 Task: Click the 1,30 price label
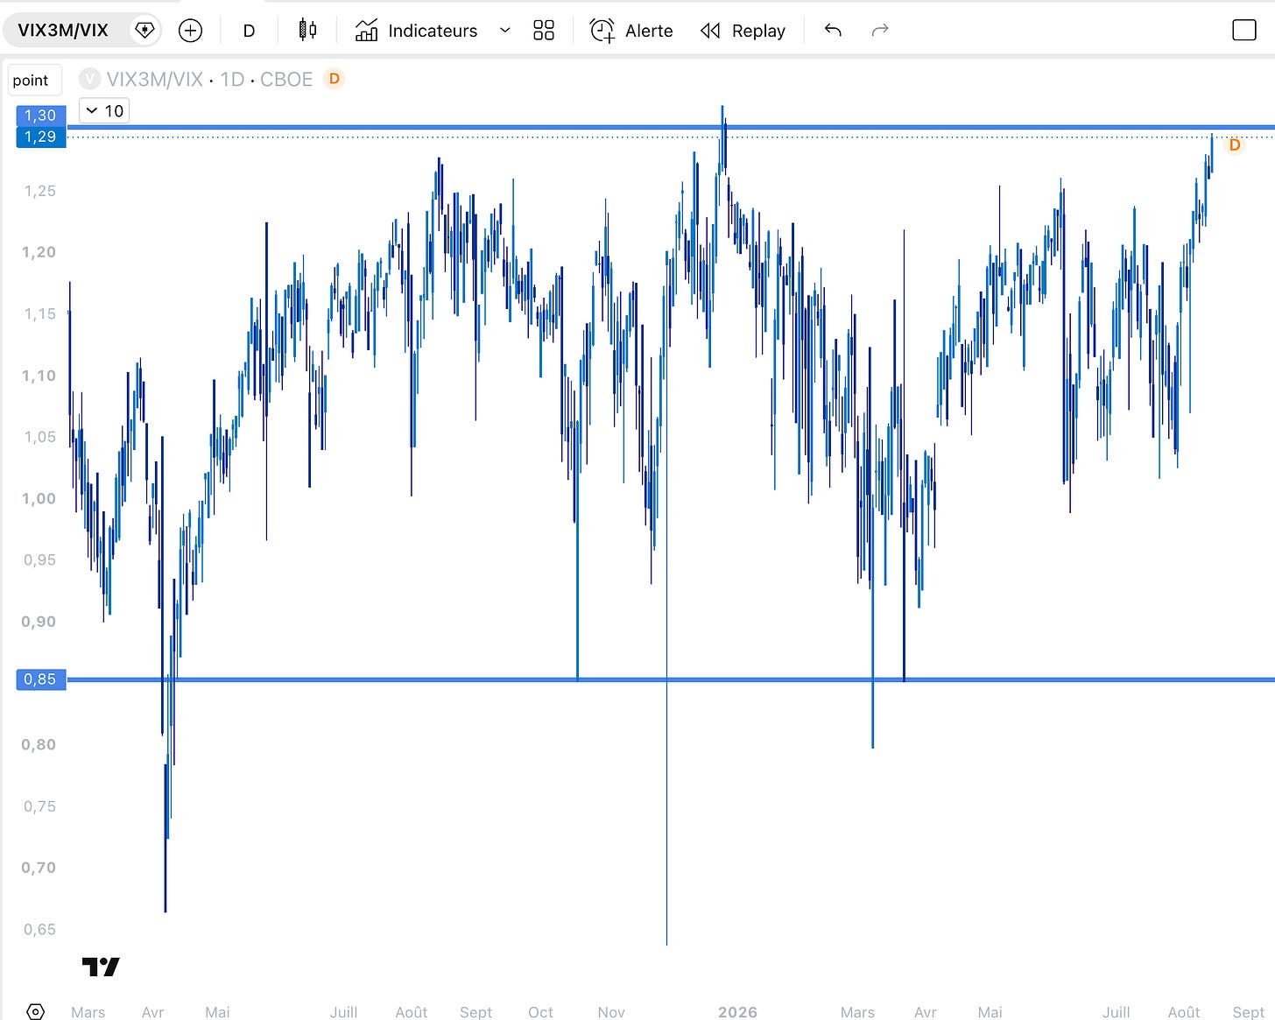click(40, 116)
